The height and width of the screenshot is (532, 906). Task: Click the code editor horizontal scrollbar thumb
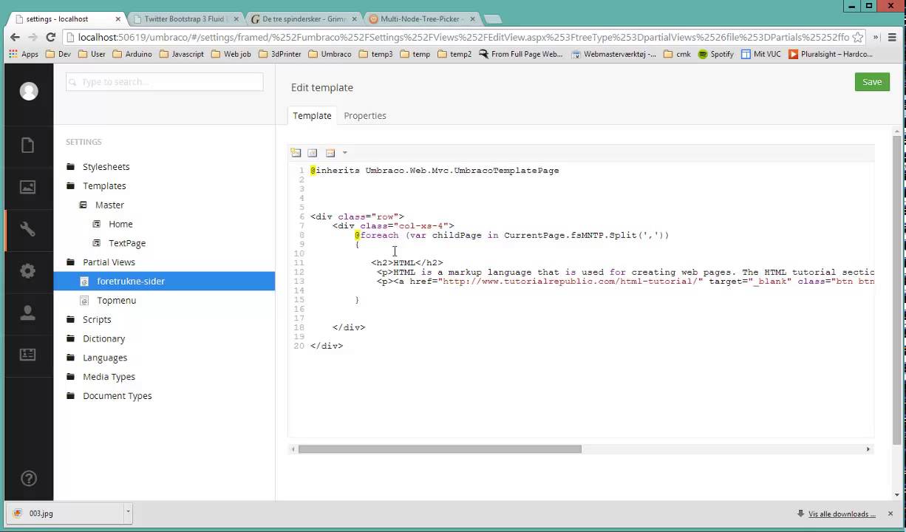point(440,449)
